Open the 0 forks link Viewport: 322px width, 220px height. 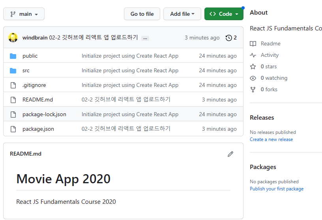(x=269, y=89)
